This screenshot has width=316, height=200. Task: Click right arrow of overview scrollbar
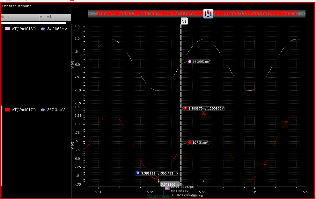[303, 14]
